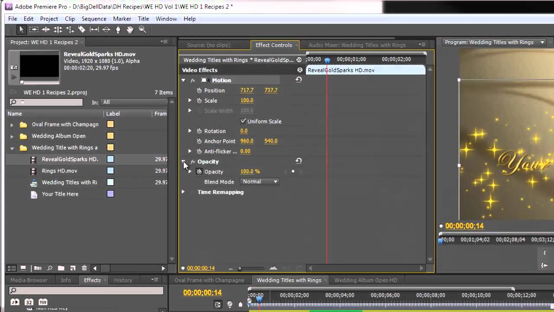Toggle Anti-flicker animation stopwatch
This screenshot has height=312, width=554.
pyautogui.click(x=199, y=151)
